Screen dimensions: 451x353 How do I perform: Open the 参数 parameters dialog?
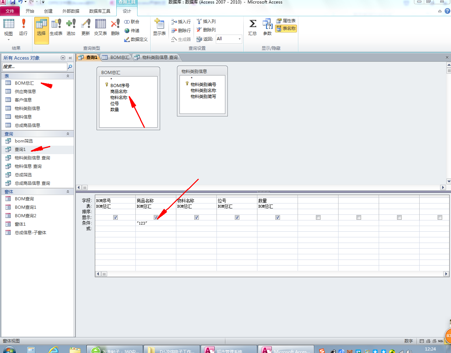point(267,28)
